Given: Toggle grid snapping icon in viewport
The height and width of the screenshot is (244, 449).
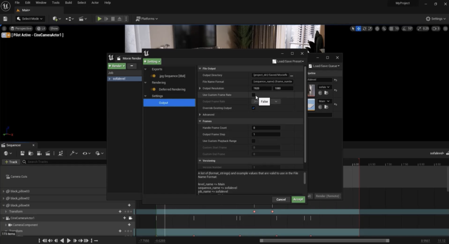Looking at the screenshot, I should 391,29.
